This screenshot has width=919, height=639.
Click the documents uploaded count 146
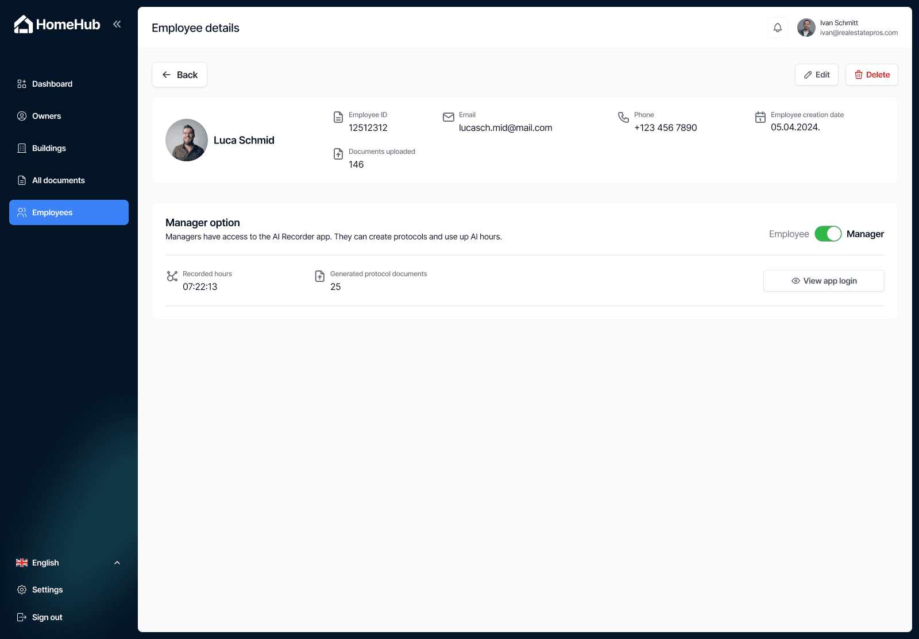pos(356,165)
